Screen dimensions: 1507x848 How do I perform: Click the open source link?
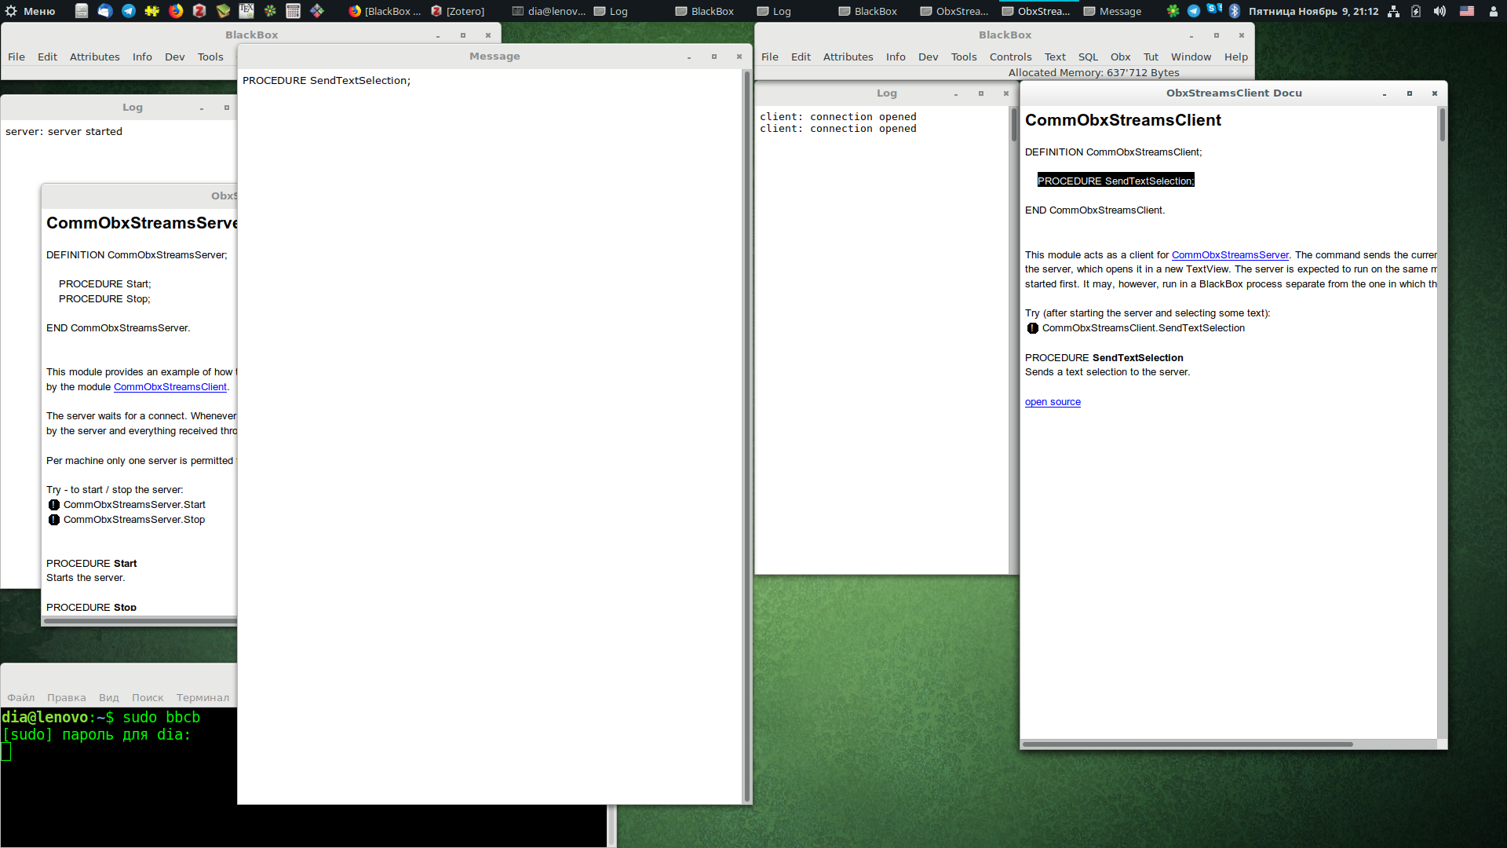coord(1053,402)
